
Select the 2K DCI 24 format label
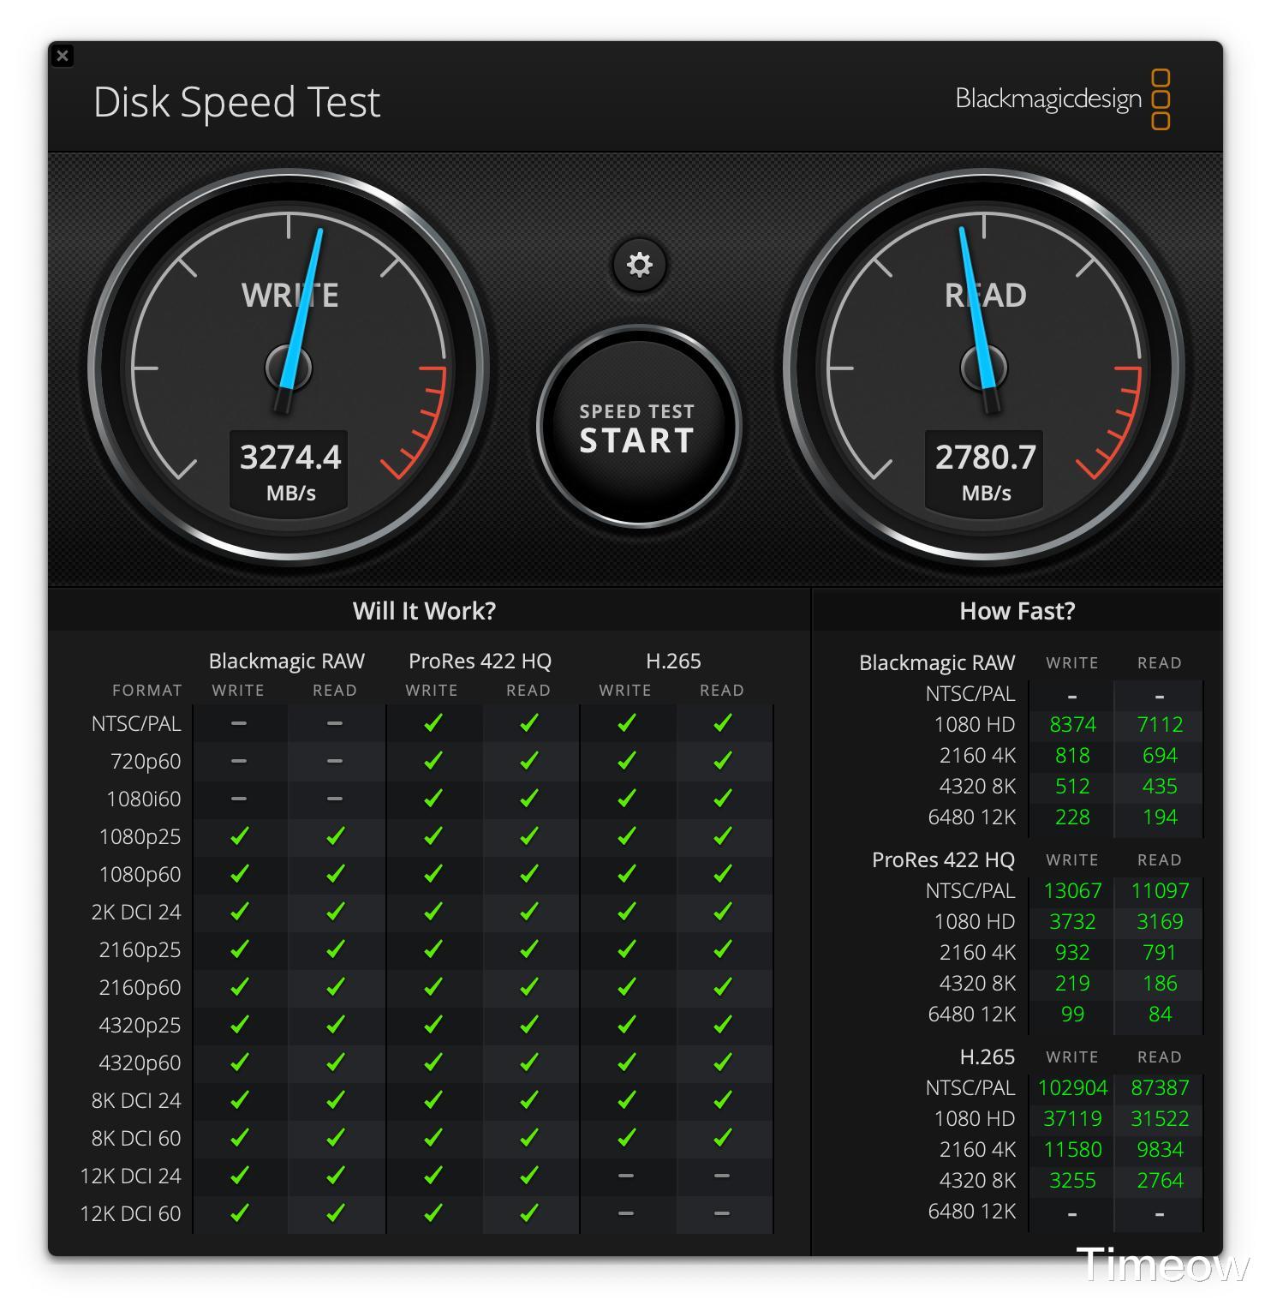pyautogui.click(x=136, y=913)
